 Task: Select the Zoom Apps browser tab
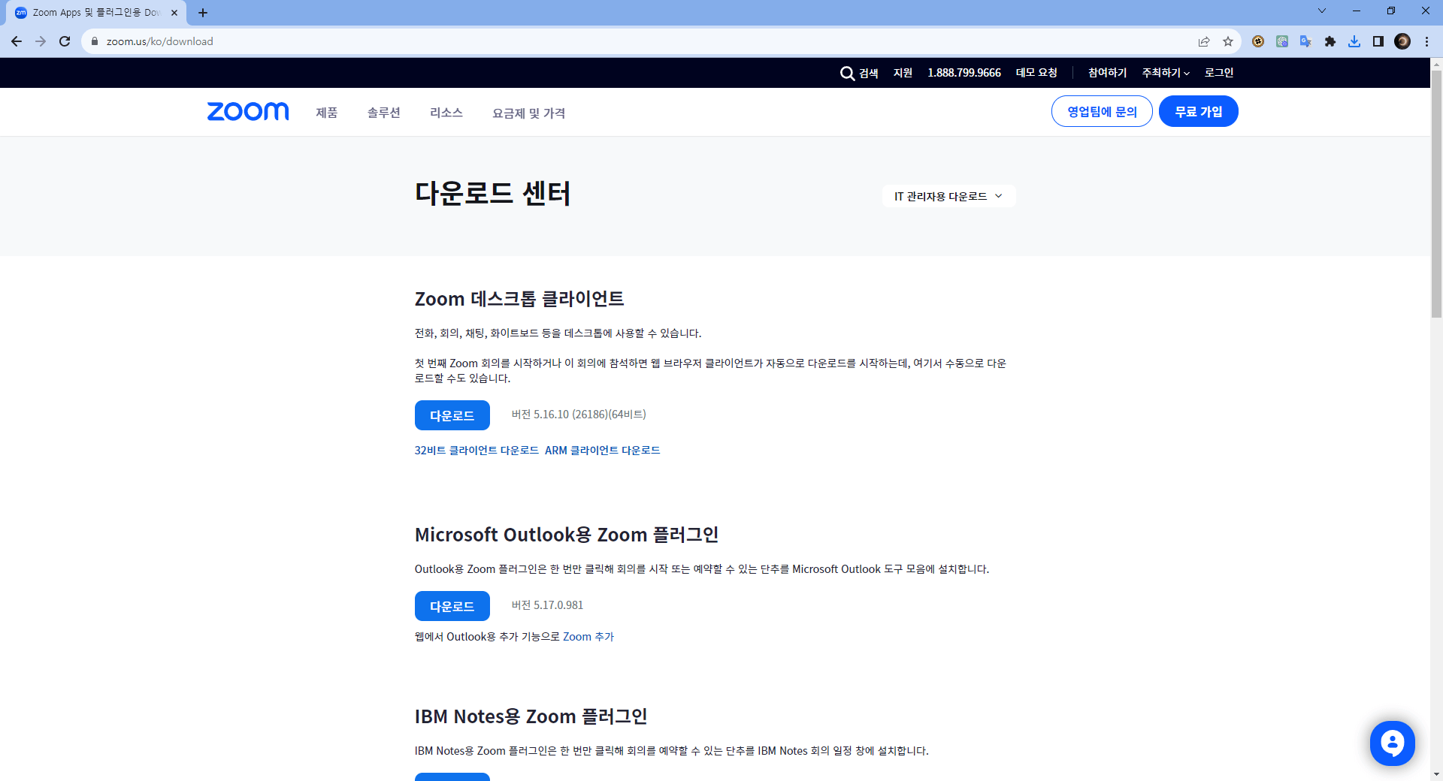(x=96, y=13)
